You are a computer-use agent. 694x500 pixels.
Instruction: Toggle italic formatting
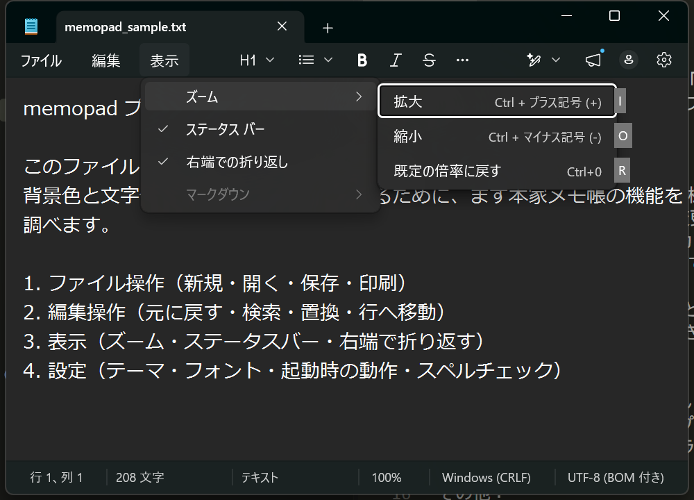click(396, 60)
